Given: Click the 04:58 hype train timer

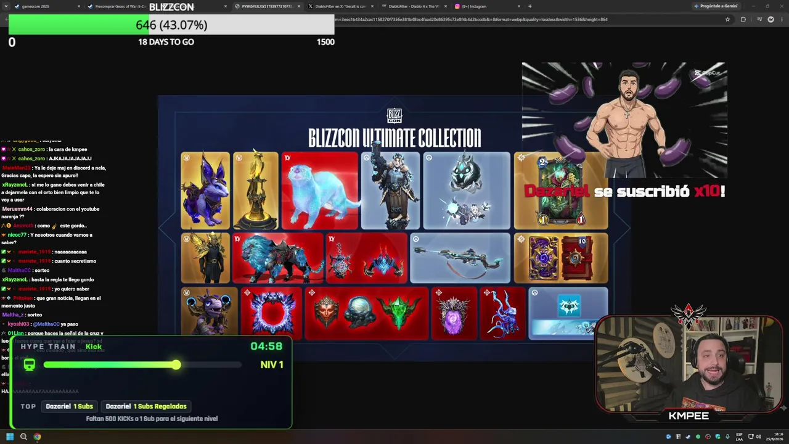Looking at the screenshot, I should point(266,347).
